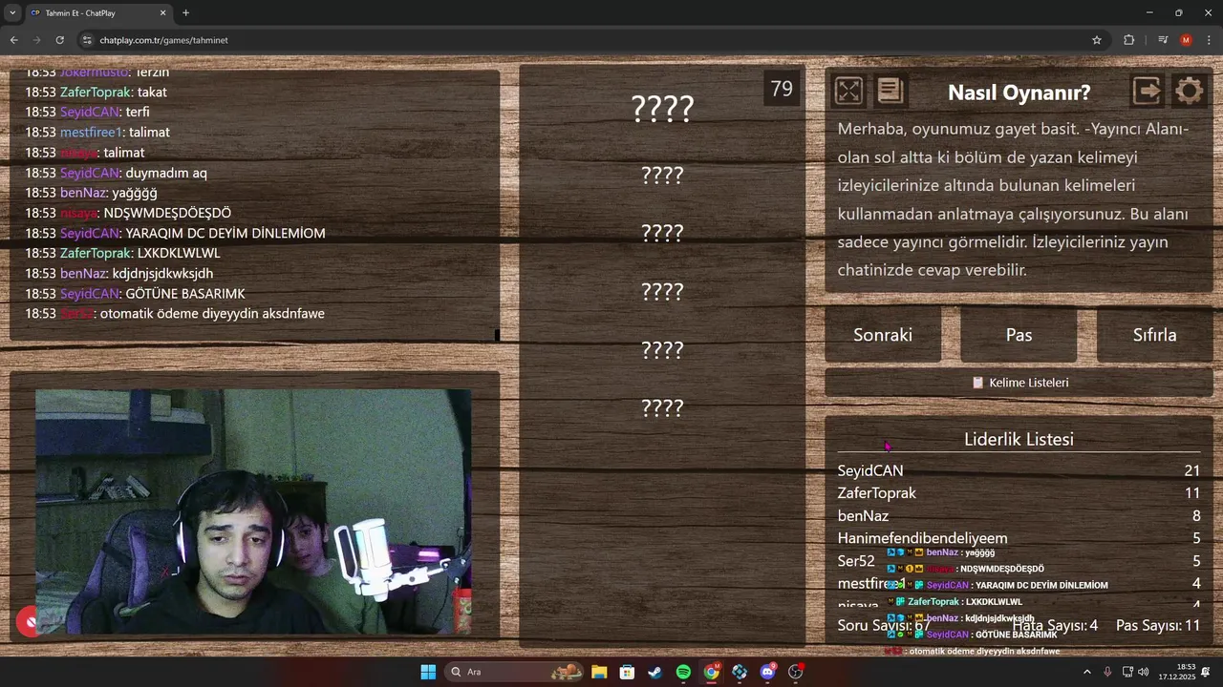
Task: Click Liderlik Listesi heading
Action: [x=1019, y=439]
